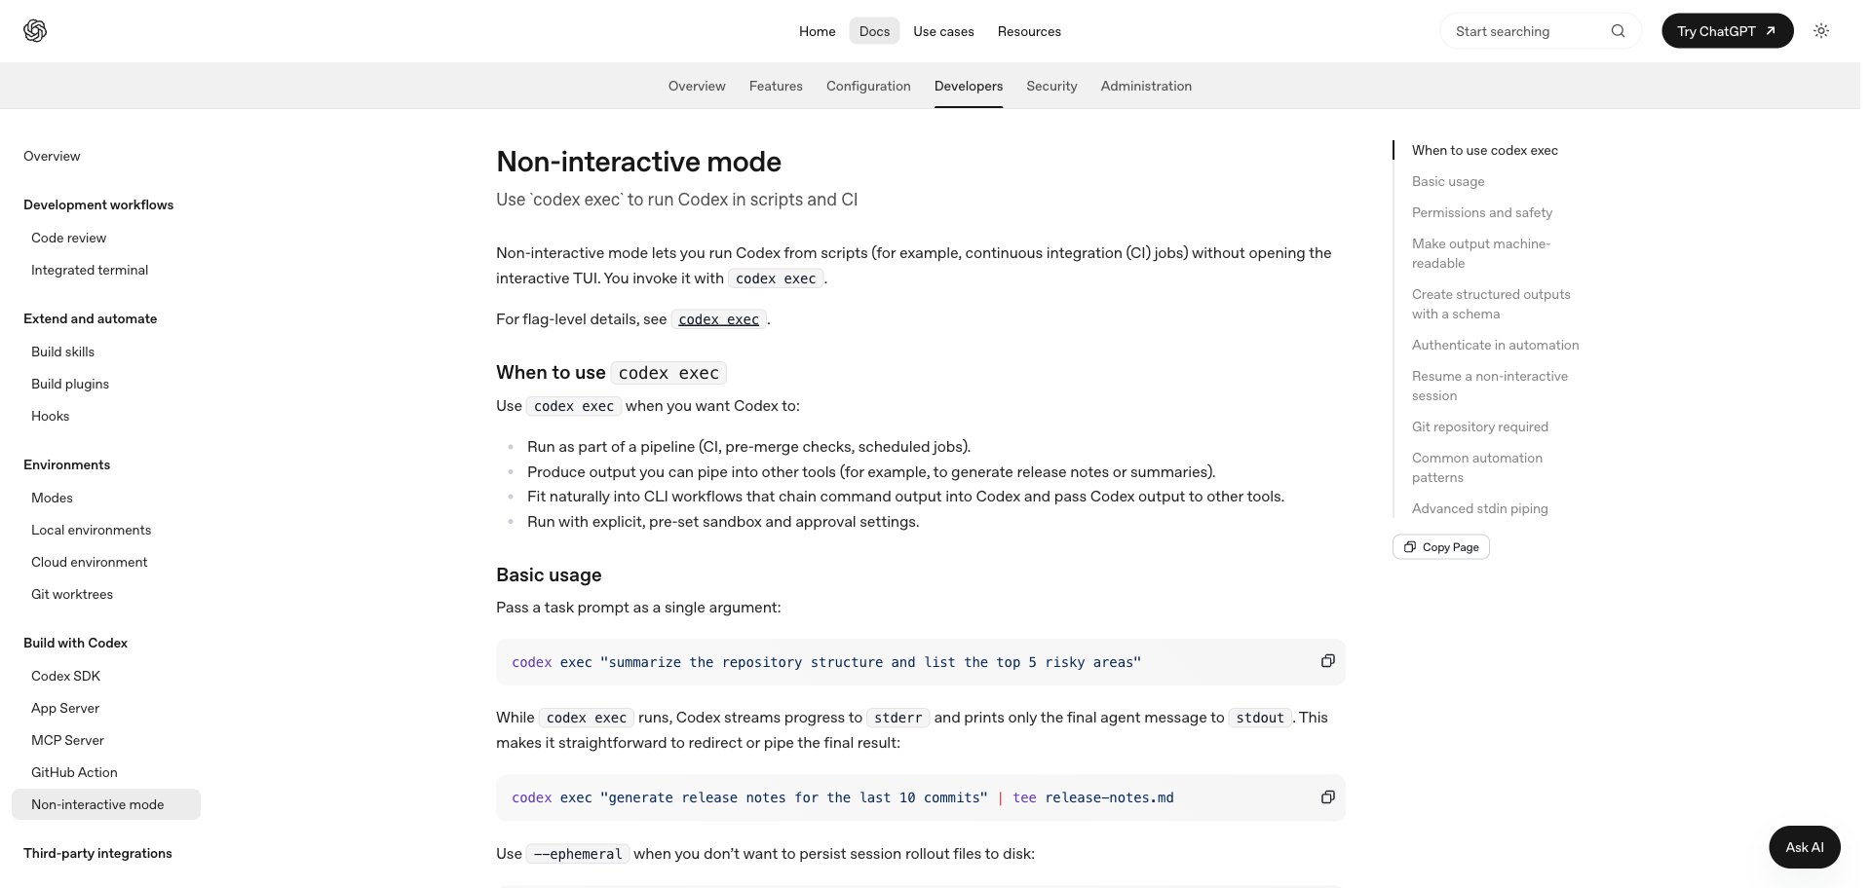Jump to Permissions and safety section
Image resolution: width=1871 pixels, height=888 pixels.
click(x=1482, y=212)
